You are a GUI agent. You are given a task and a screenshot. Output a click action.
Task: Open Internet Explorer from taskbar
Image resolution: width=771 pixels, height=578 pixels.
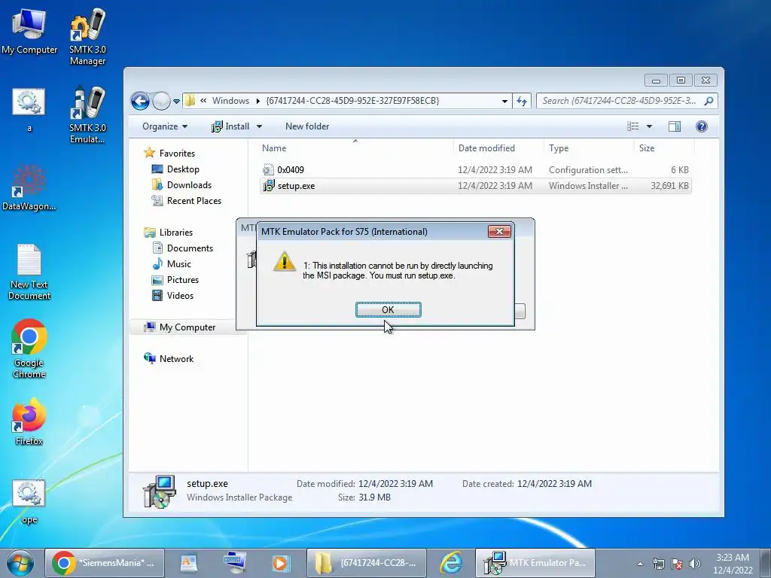450,563
